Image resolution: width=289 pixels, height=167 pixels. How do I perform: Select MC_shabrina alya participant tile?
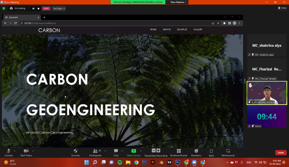[267, 45]
